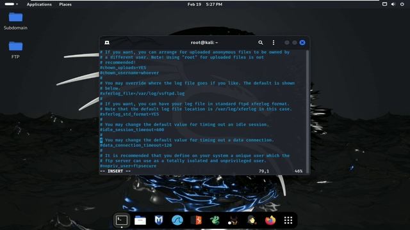The image size is (410, 230).
Task: Click the screen indicator icon in top bar
Action: [384, 4]
